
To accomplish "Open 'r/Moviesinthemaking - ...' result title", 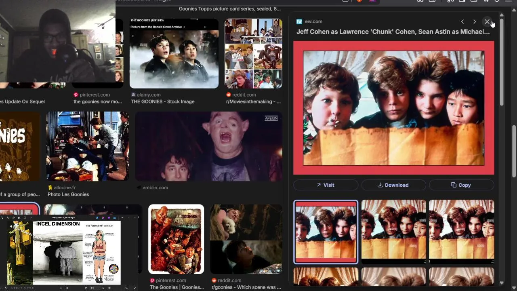I will [x=253, y=101].
